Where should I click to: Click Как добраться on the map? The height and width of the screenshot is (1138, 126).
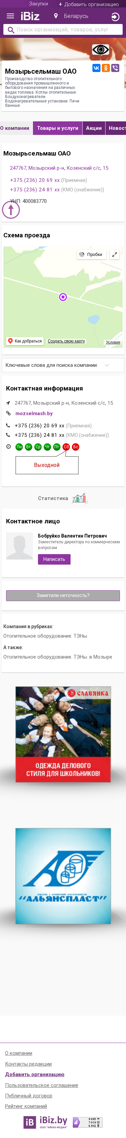coord(25,341)
